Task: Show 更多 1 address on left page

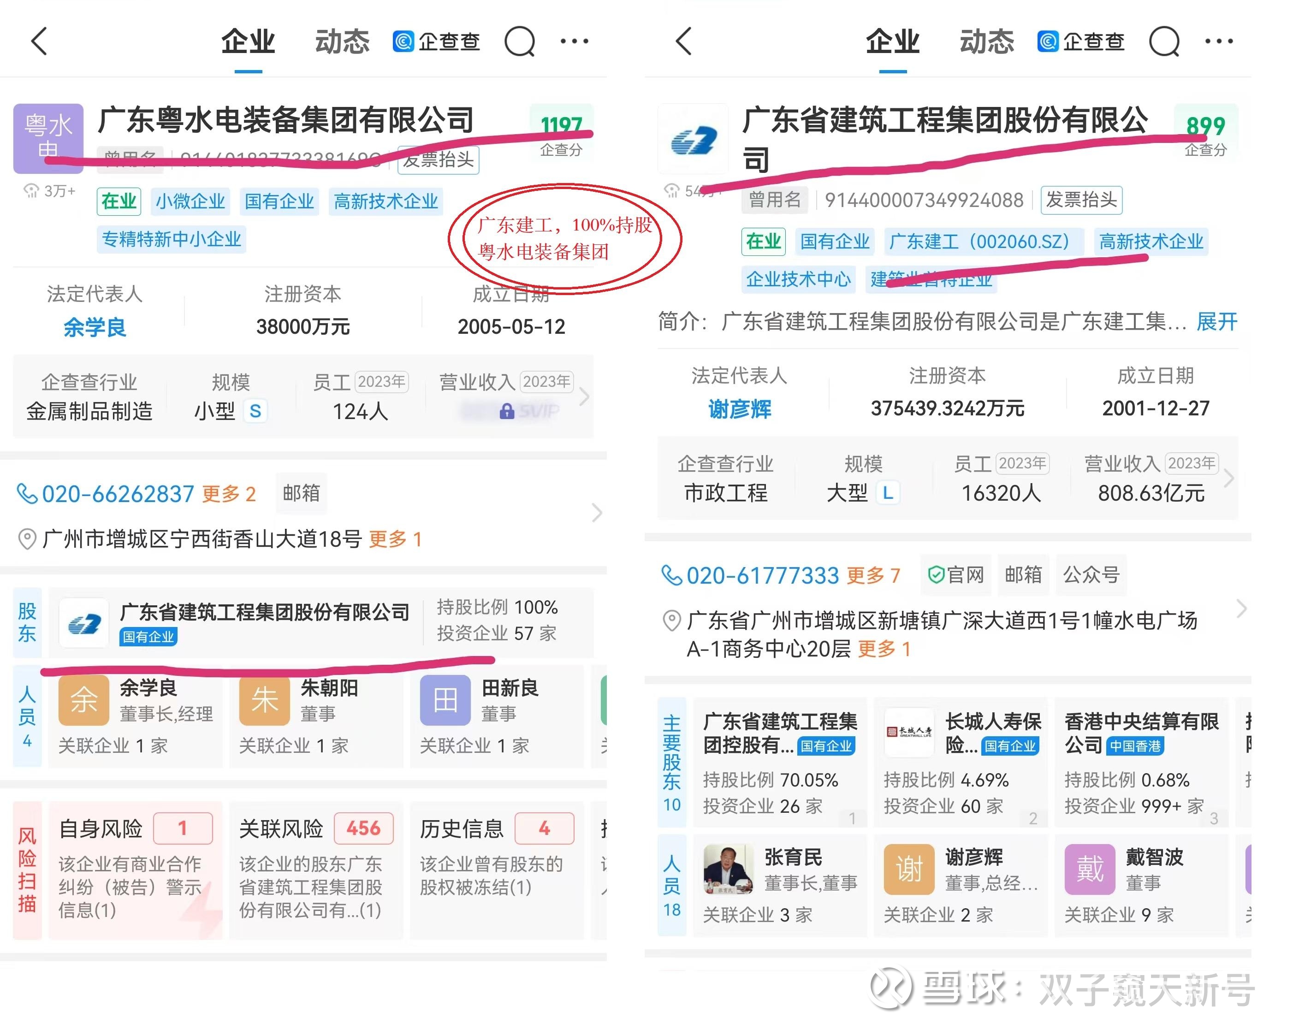Action: [x=395, y=539]
